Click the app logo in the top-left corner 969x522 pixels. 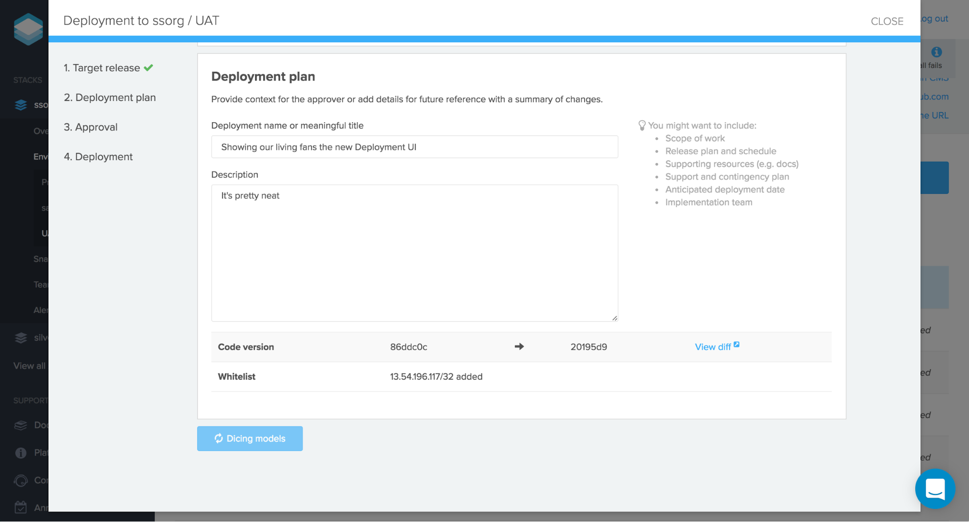(x=28, y=29)
